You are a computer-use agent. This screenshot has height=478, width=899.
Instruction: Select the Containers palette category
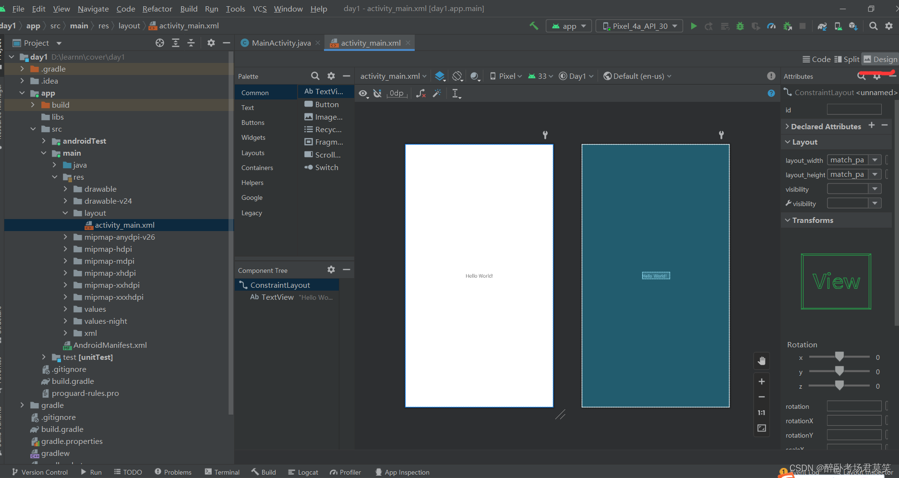257,168
